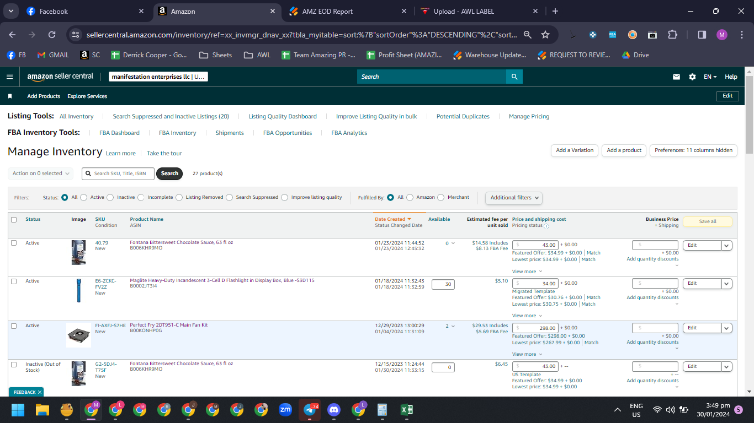Click the camera extension icon in toolbar
Screen dimensions: 754x423
pos(652,35)
